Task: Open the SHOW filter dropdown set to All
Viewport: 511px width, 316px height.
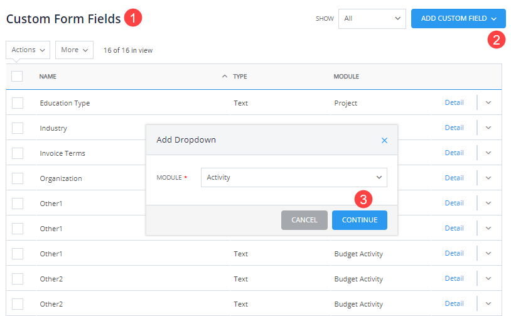Action: click(x=372, y=19)
